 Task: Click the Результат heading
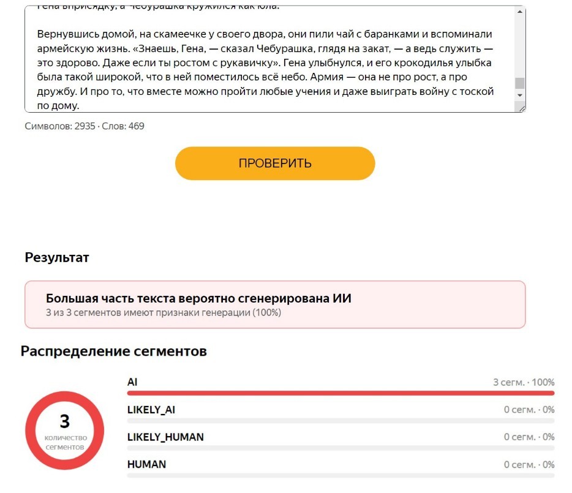(x=57, y=258)
